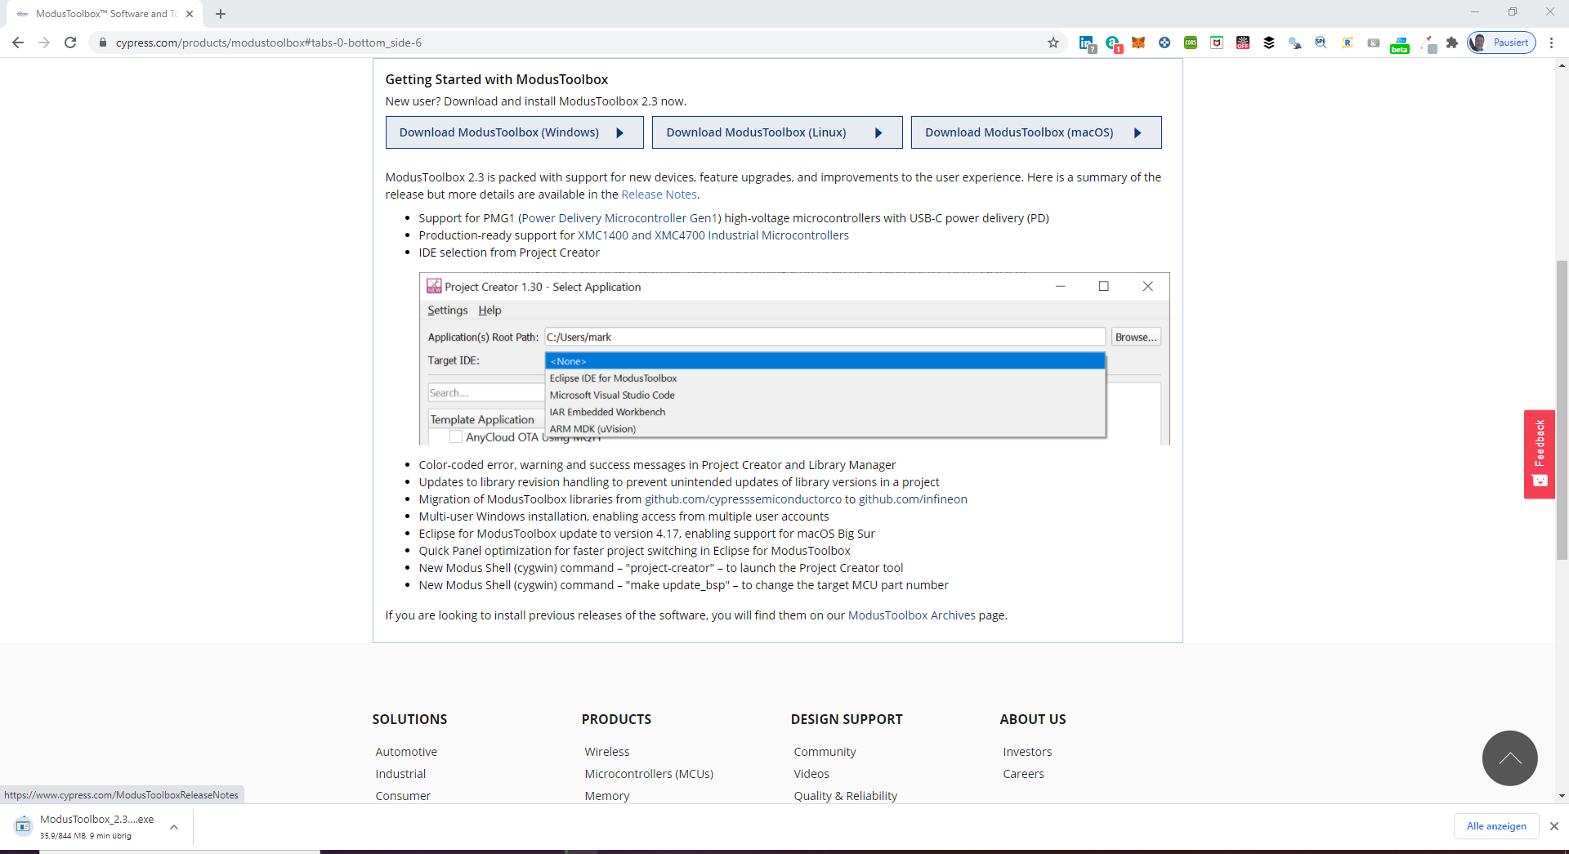Click the yellow R arrows extension icon
The image size is (1569, 854).
point(1348,42)
